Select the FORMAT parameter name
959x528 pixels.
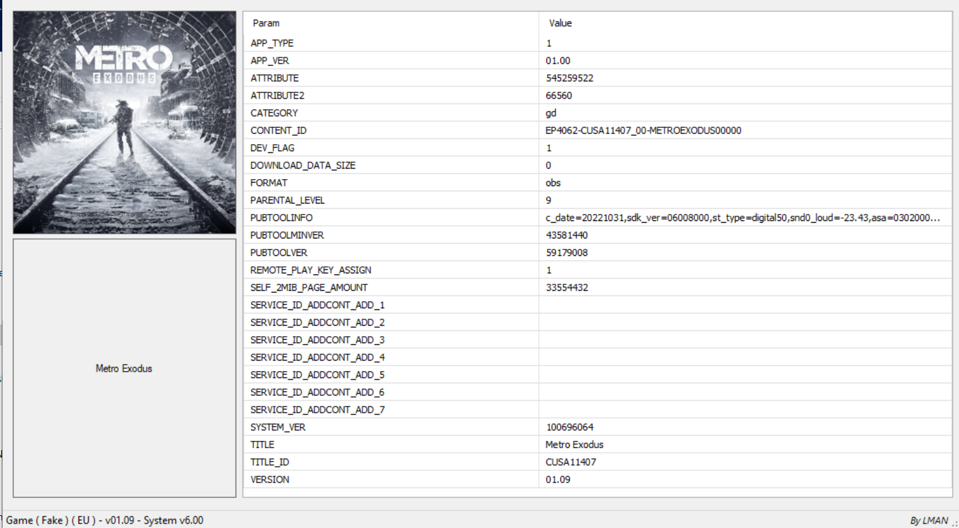pyautogui.click(x=269, y=183)
